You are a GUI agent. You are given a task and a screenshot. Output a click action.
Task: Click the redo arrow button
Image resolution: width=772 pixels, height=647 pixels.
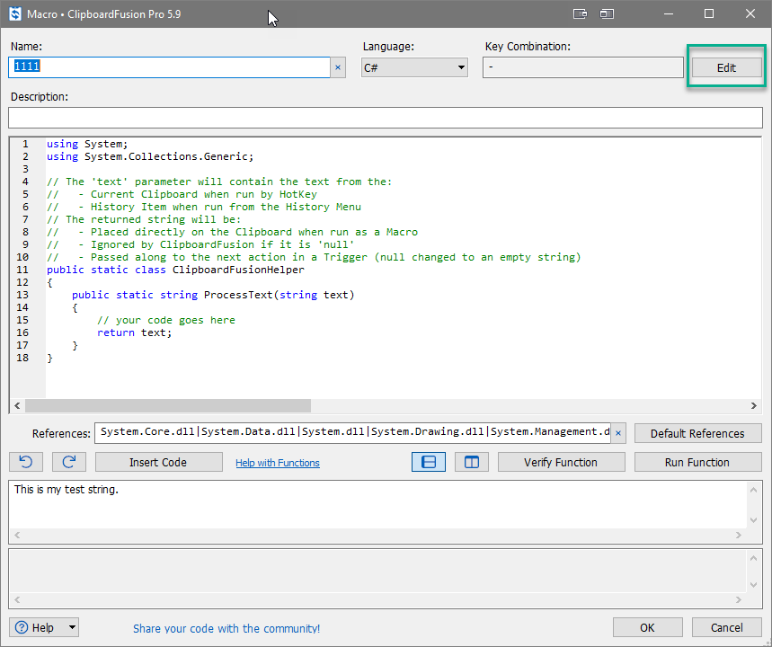[69, 462]
